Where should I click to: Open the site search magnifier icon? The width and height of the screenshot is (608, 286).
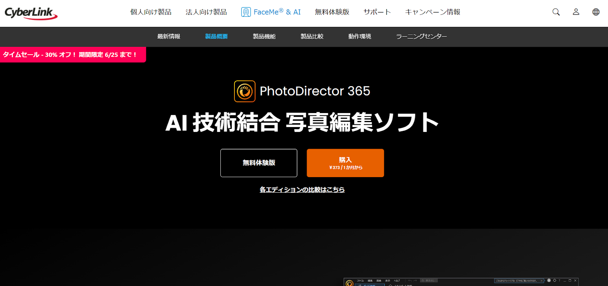(556, 12)
